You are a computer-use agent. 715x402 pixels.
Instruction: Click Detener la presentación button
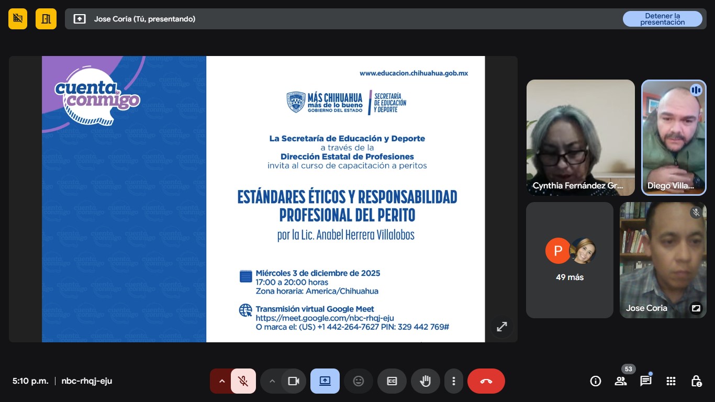(662, 19)
